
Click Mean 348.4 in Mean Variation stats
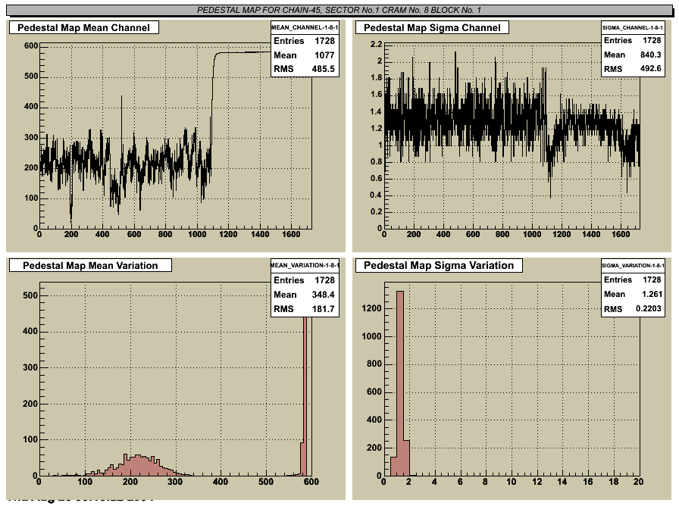pyautogui.click(x=304, y=295)
